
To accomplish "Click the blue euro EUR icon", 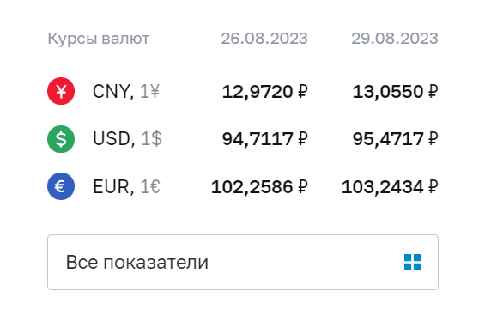I will tap(61, 186).
